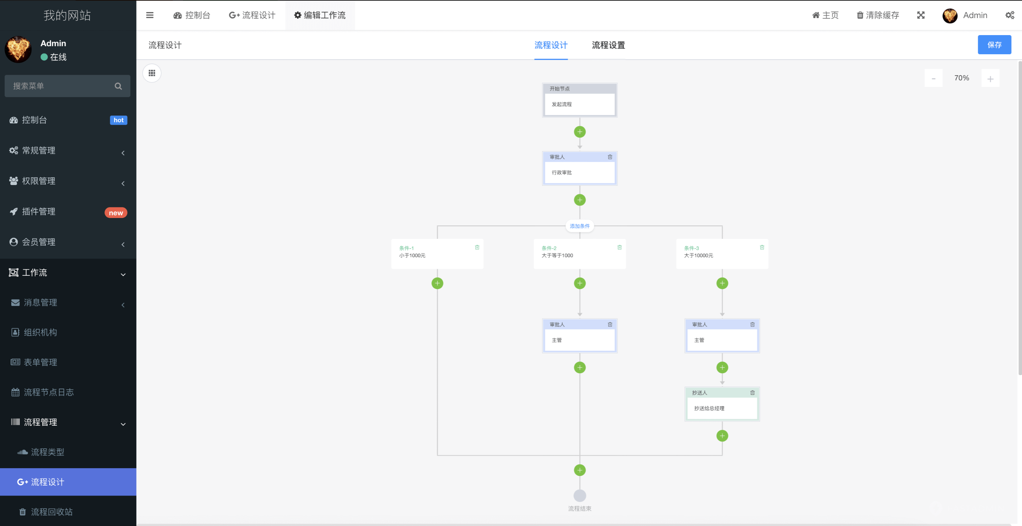Add a node below 发起流程

[x=580, y=132]
